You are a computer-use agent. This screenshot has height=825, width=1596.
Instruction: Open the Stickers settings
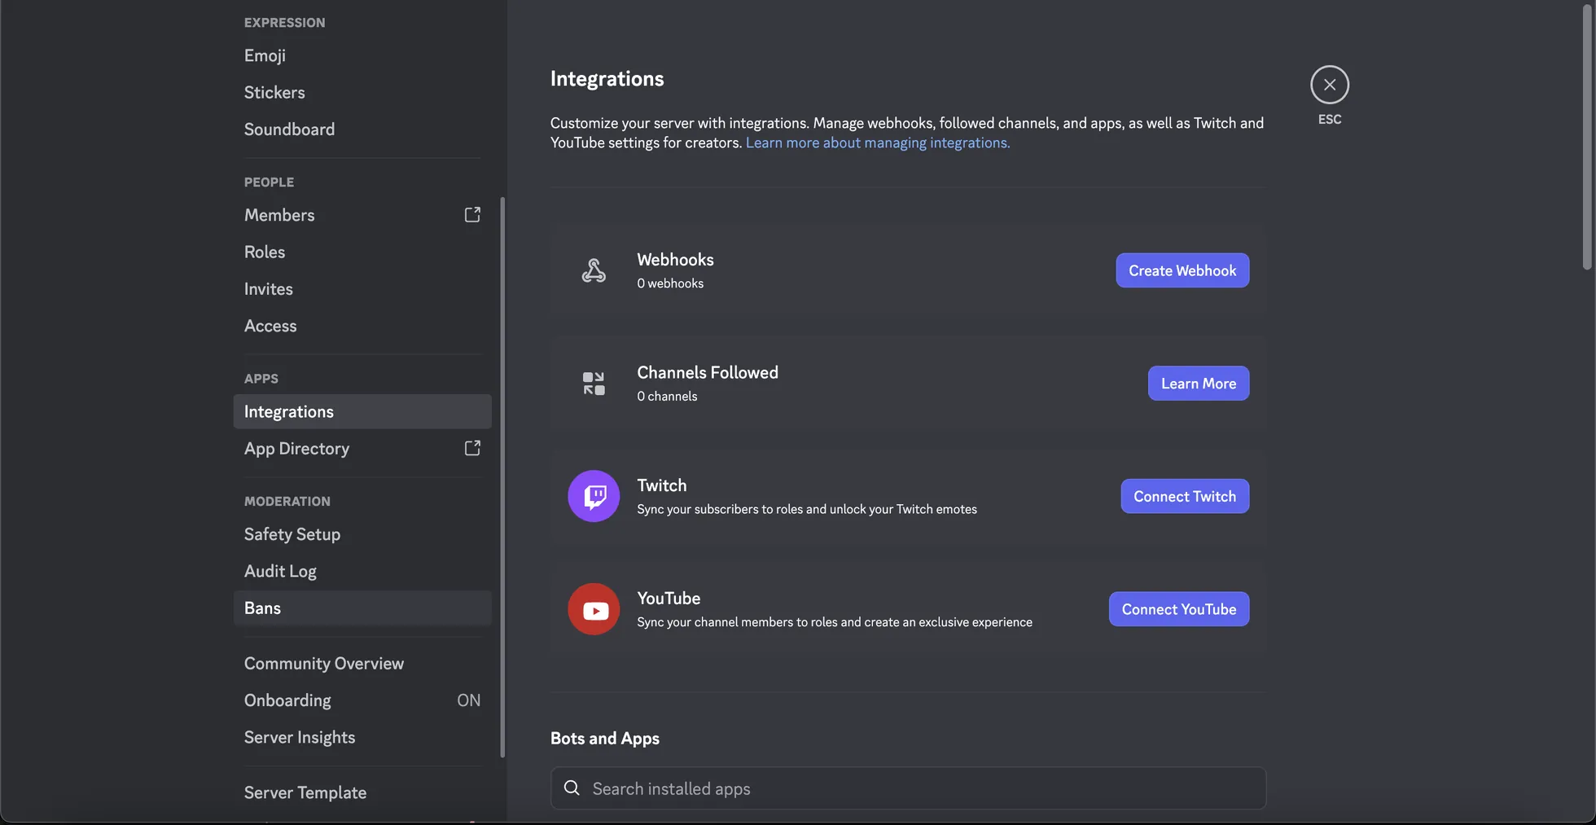362,92
